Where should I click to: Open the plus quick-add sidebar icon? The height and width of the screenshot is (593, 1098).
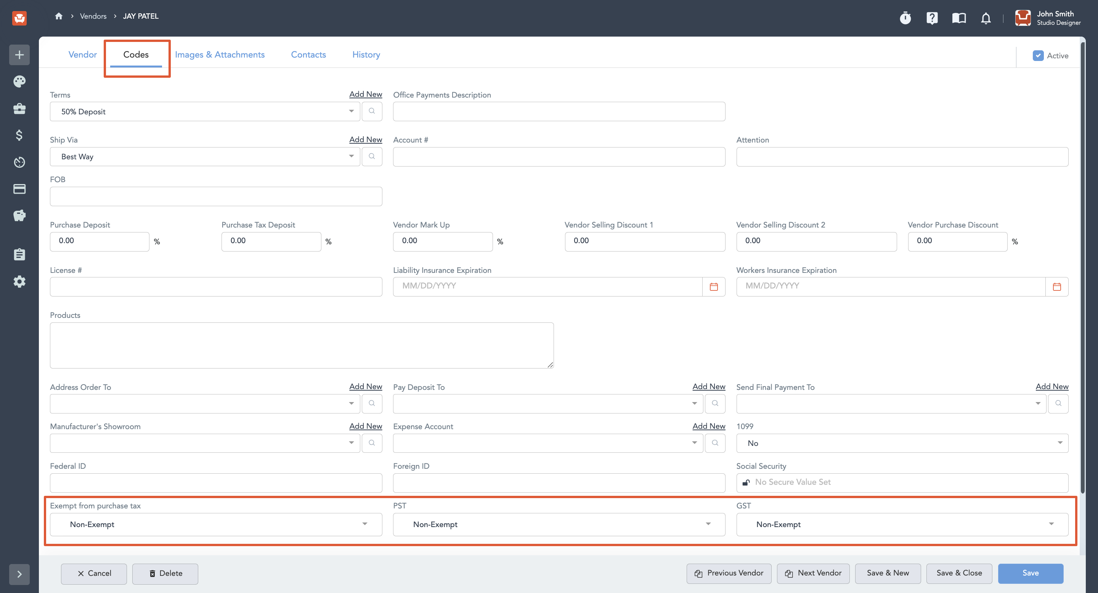click(19, 54)
